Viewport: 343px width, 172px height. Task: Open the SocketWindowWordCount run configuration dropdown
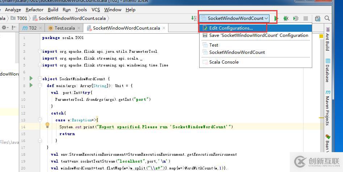click(234, 18)
